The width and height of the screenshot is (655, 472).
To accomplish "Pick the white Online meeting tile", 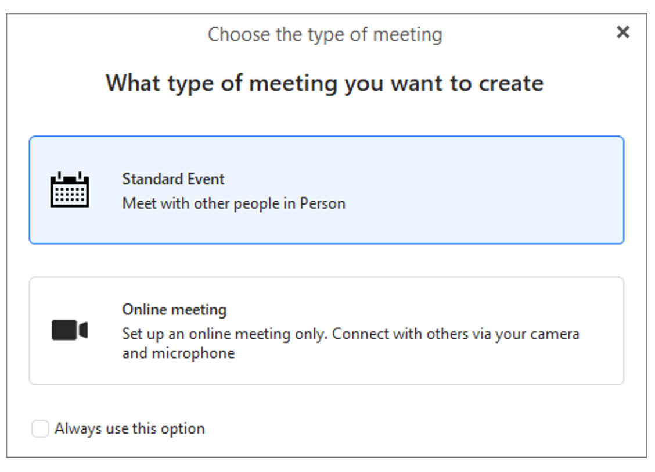I will coord(327,331).
